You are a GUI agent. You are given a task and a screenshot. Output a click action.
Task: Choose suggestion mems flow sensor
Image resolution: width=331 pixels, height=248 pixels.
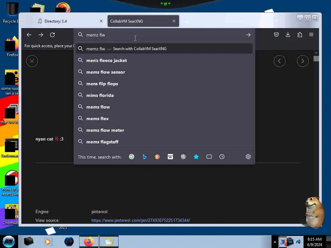pyautogui.click(x=164, y=72)
